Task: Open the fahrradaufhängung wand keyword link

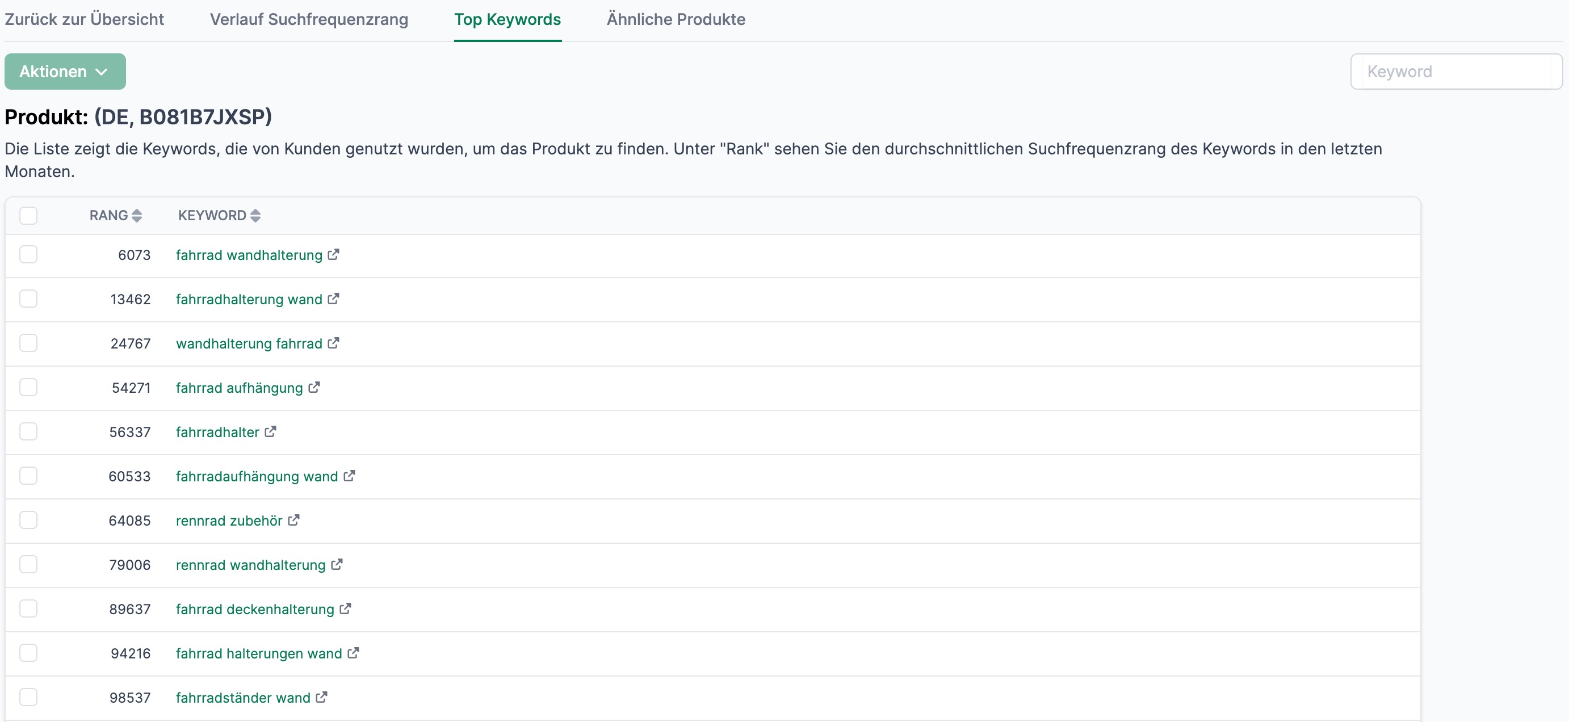Action: point(257,476)
